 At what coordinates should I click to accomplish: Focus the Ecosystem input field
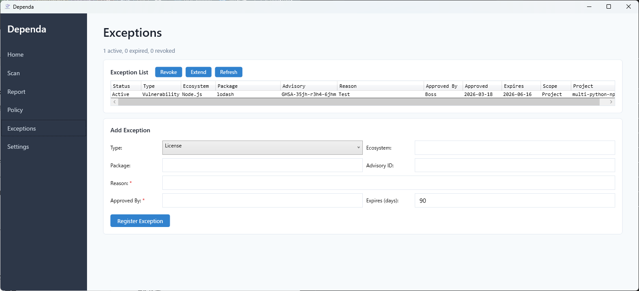coord(514,147)
